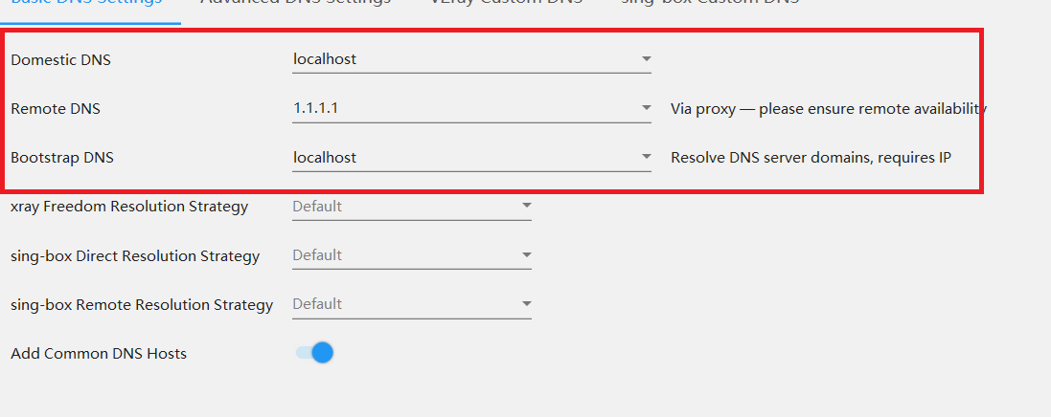Click the 'Resolve DNS server domains' hint
Viewport: 1051px width, 417px height.
(811, 157)
